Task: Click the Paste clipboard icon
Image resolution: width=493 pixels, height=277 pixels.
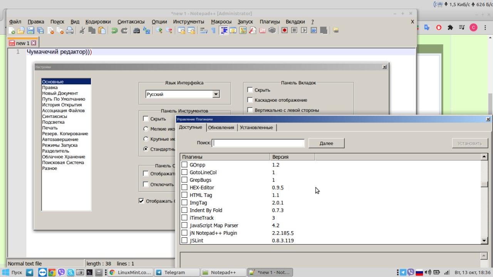Action: (102, 30)
